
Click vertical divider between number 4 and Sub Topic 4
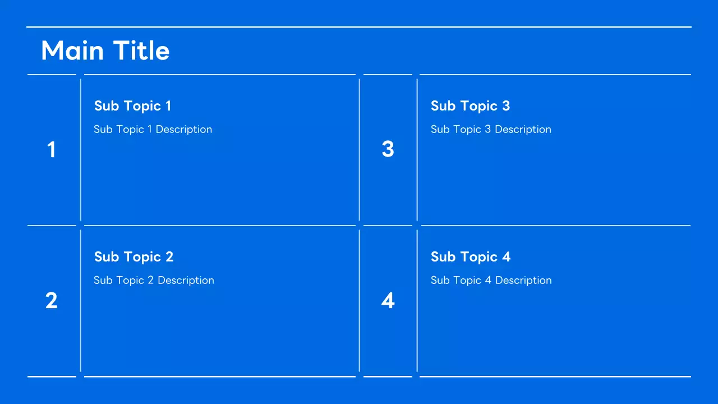click(417, 301)
